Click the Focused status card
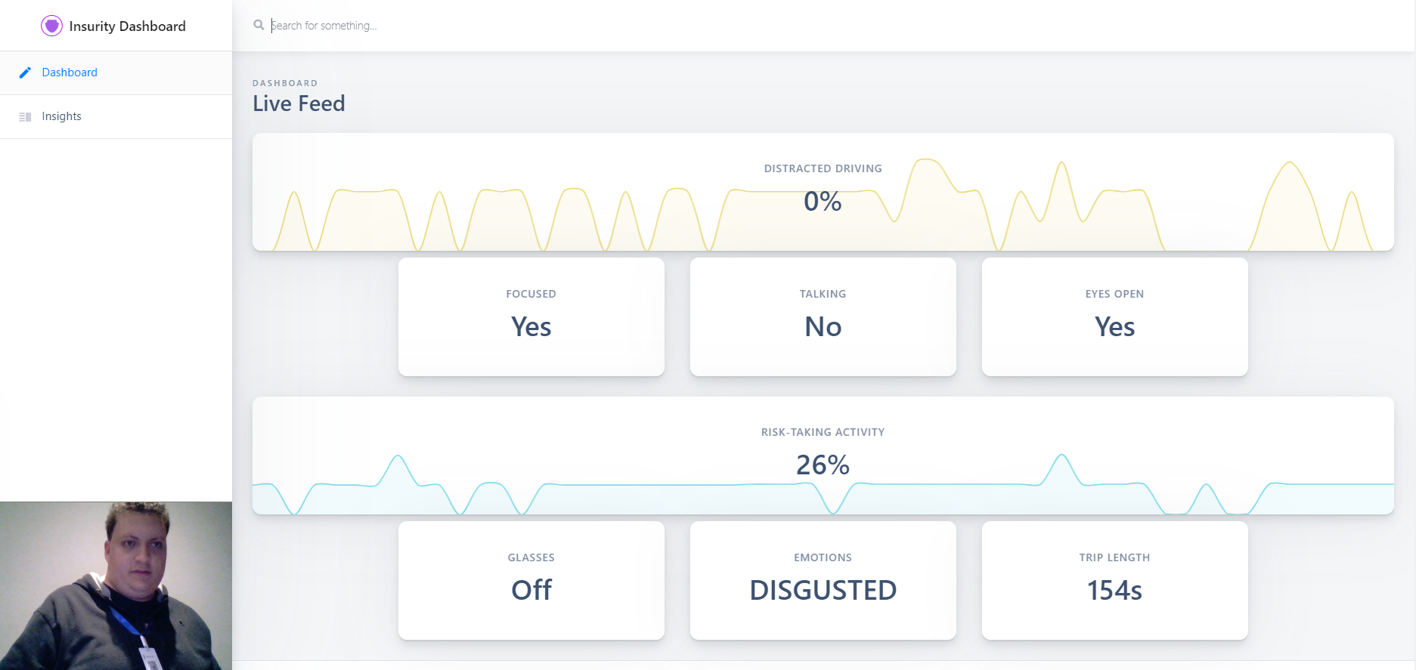 tap(531, 316)
